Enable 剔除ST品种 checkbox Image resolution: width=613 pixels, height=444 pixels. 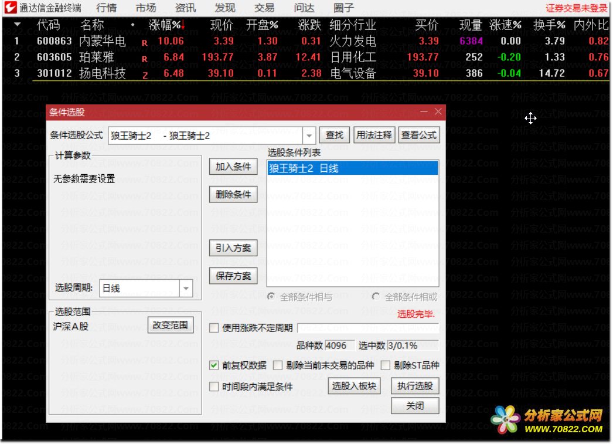click(x=386, y=366)
